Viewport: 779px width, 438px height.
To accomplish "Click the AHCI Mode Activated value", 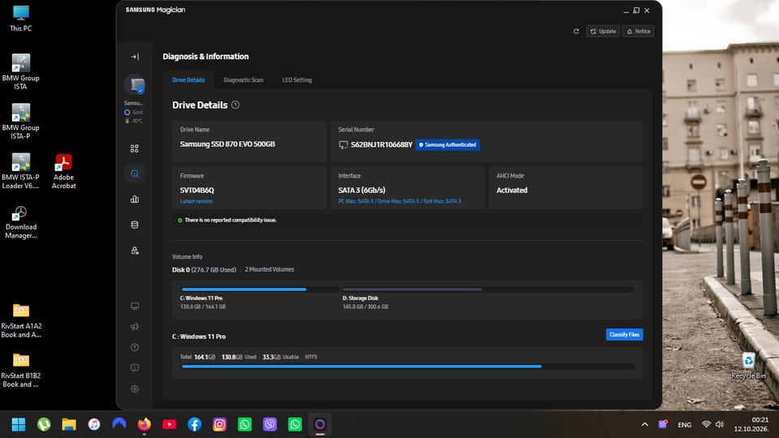I will 512,190.
